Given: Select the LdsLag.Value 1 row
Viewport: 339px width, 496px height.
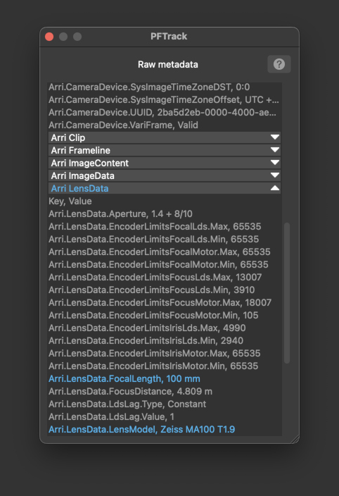Looking at the screenshot, I should coord(165,416).
